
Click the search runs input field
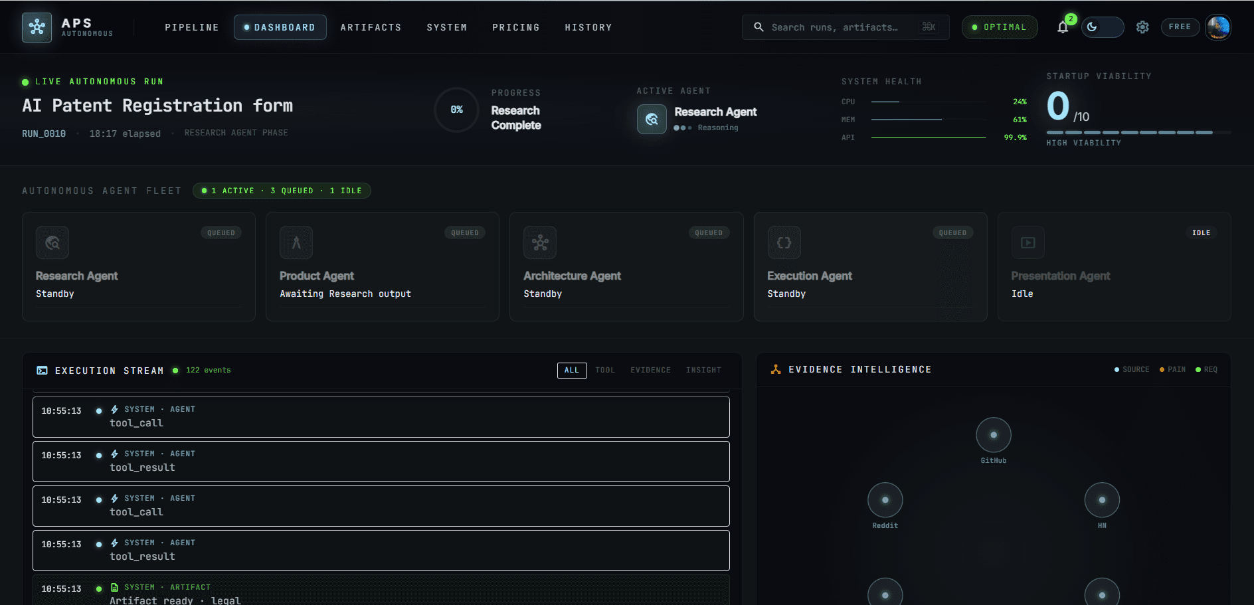pos(846,27)
